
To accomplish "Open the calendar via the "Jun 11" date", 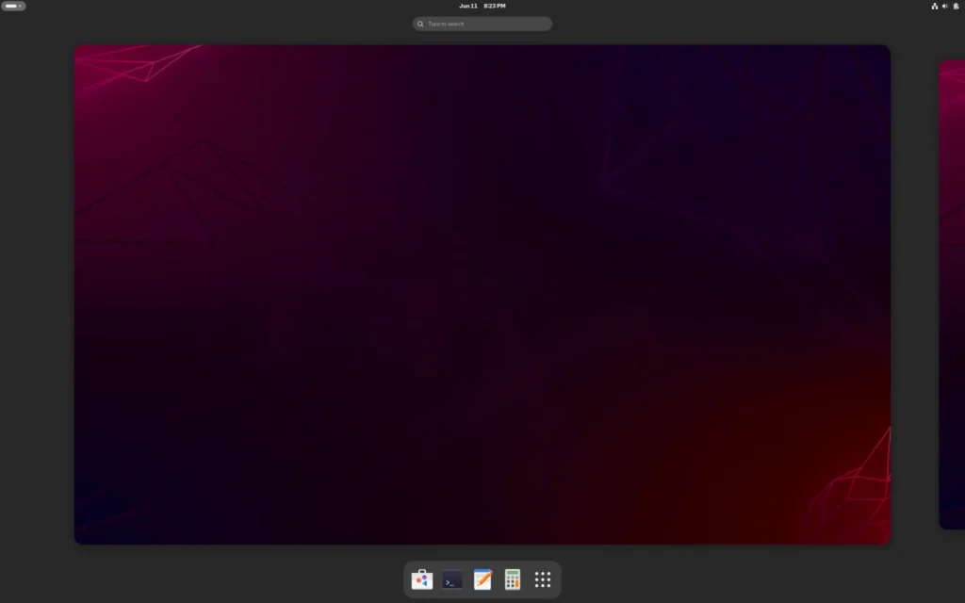I will point(468,6).
